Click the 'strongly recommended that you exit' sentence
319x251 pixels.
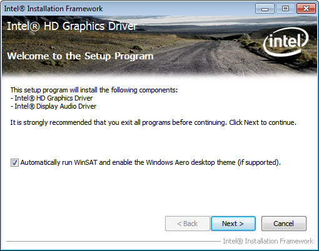pyautogui.click(x=118, y=122)
